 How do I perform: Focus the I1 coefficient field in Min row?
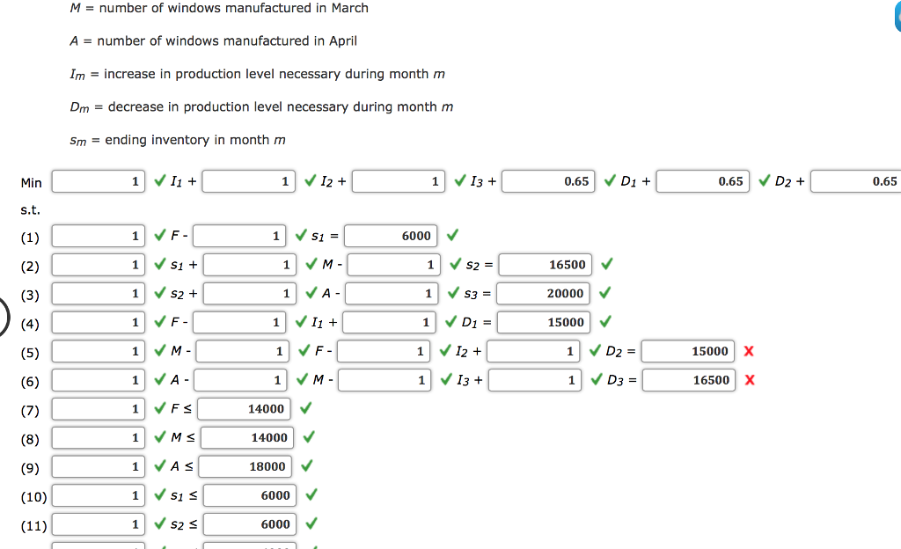pyautogui.click(x=99, y=181)
